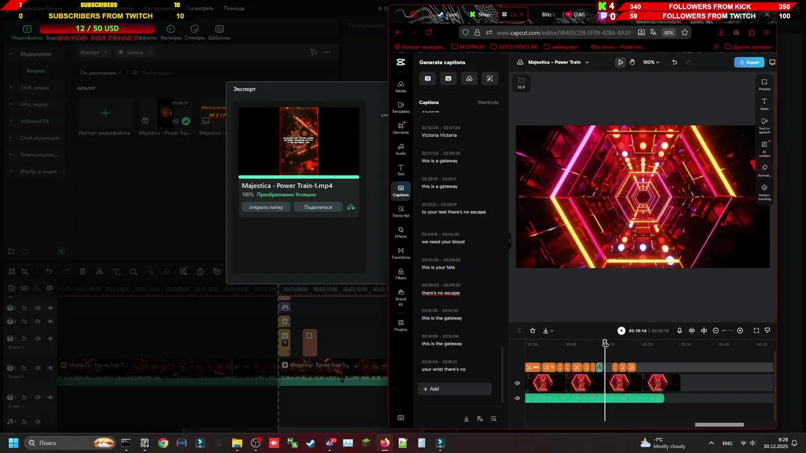
Task: Open Templates in CapCut sidebar
Action: 400,108
